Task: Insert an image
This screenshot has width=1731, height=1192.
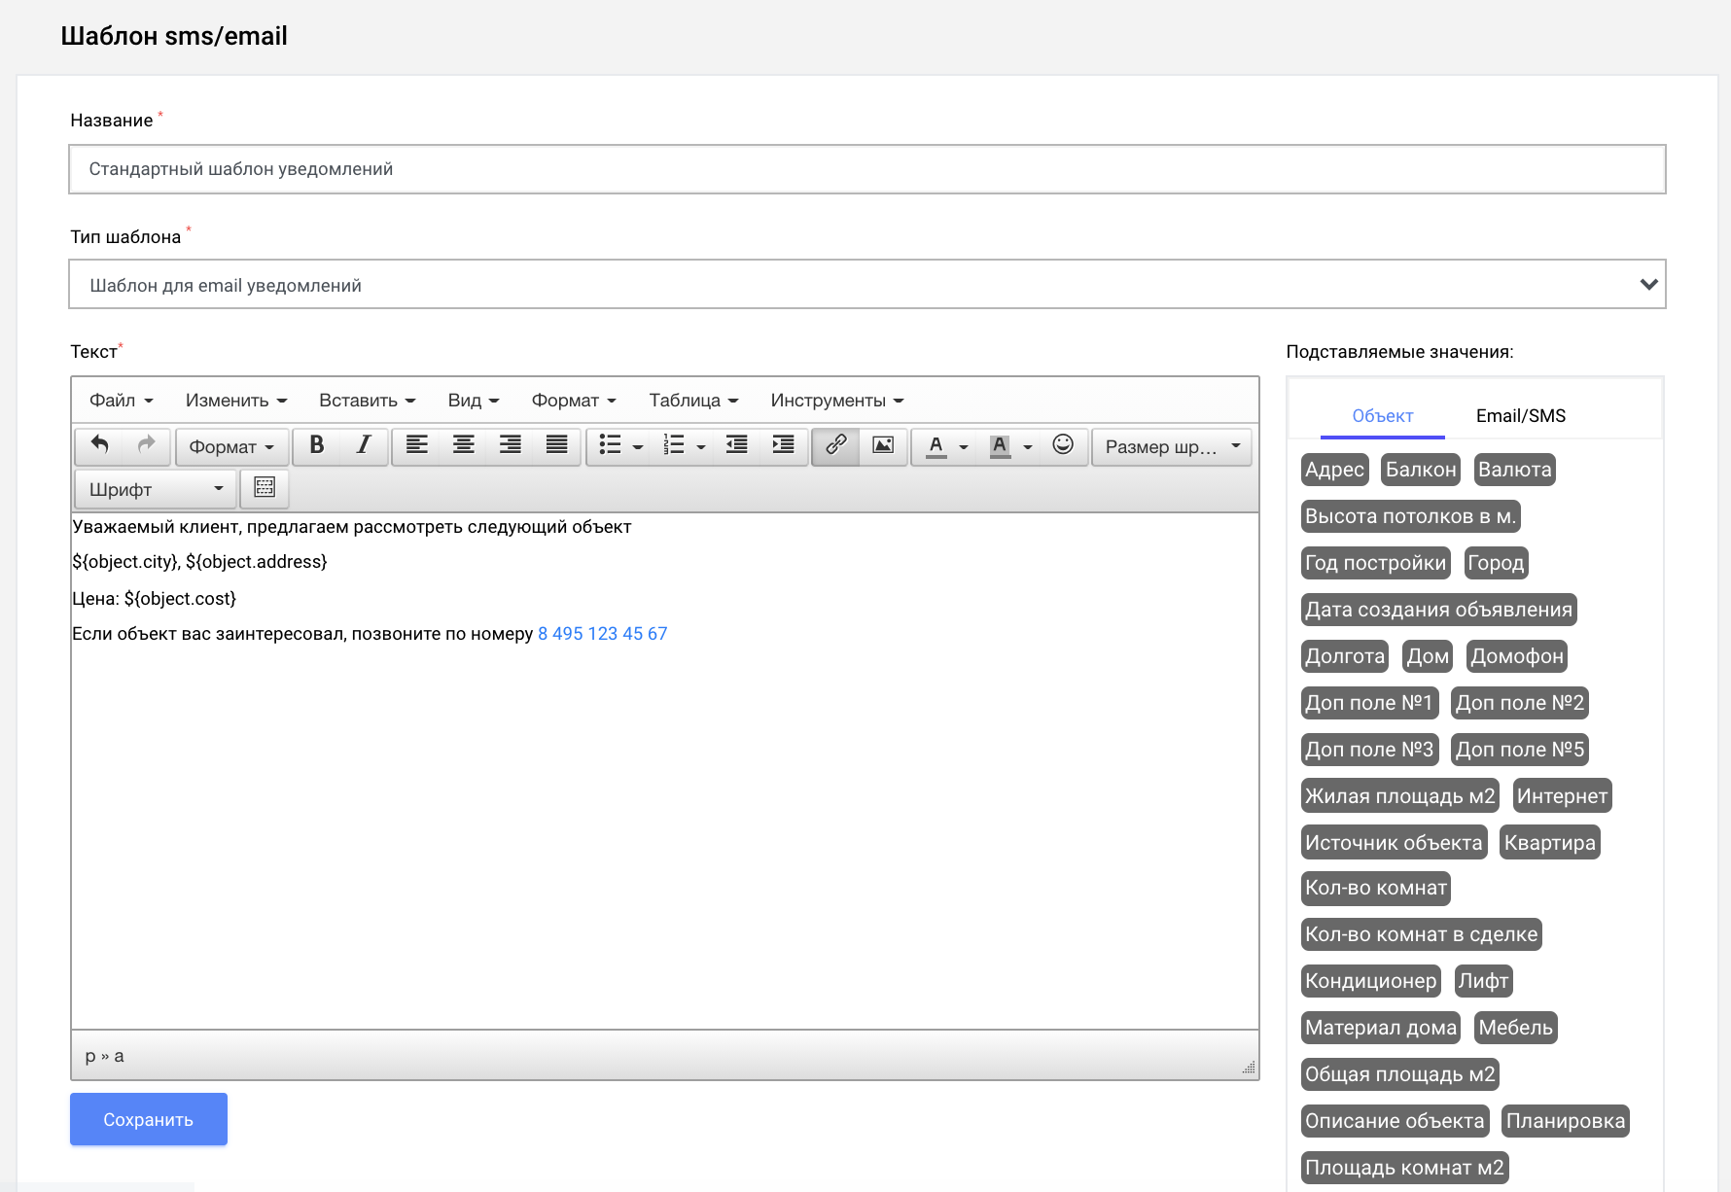Action: [x=882, y=446]
